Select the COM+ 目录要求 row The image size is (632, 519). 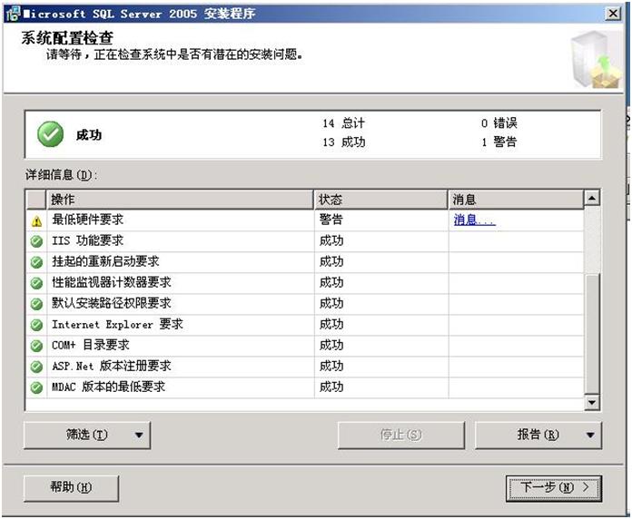(x=305, y=346)
